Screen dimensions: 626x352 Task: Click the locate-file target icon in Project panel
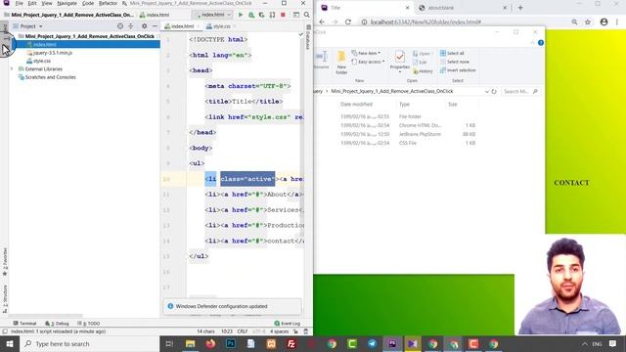[120, 26]
